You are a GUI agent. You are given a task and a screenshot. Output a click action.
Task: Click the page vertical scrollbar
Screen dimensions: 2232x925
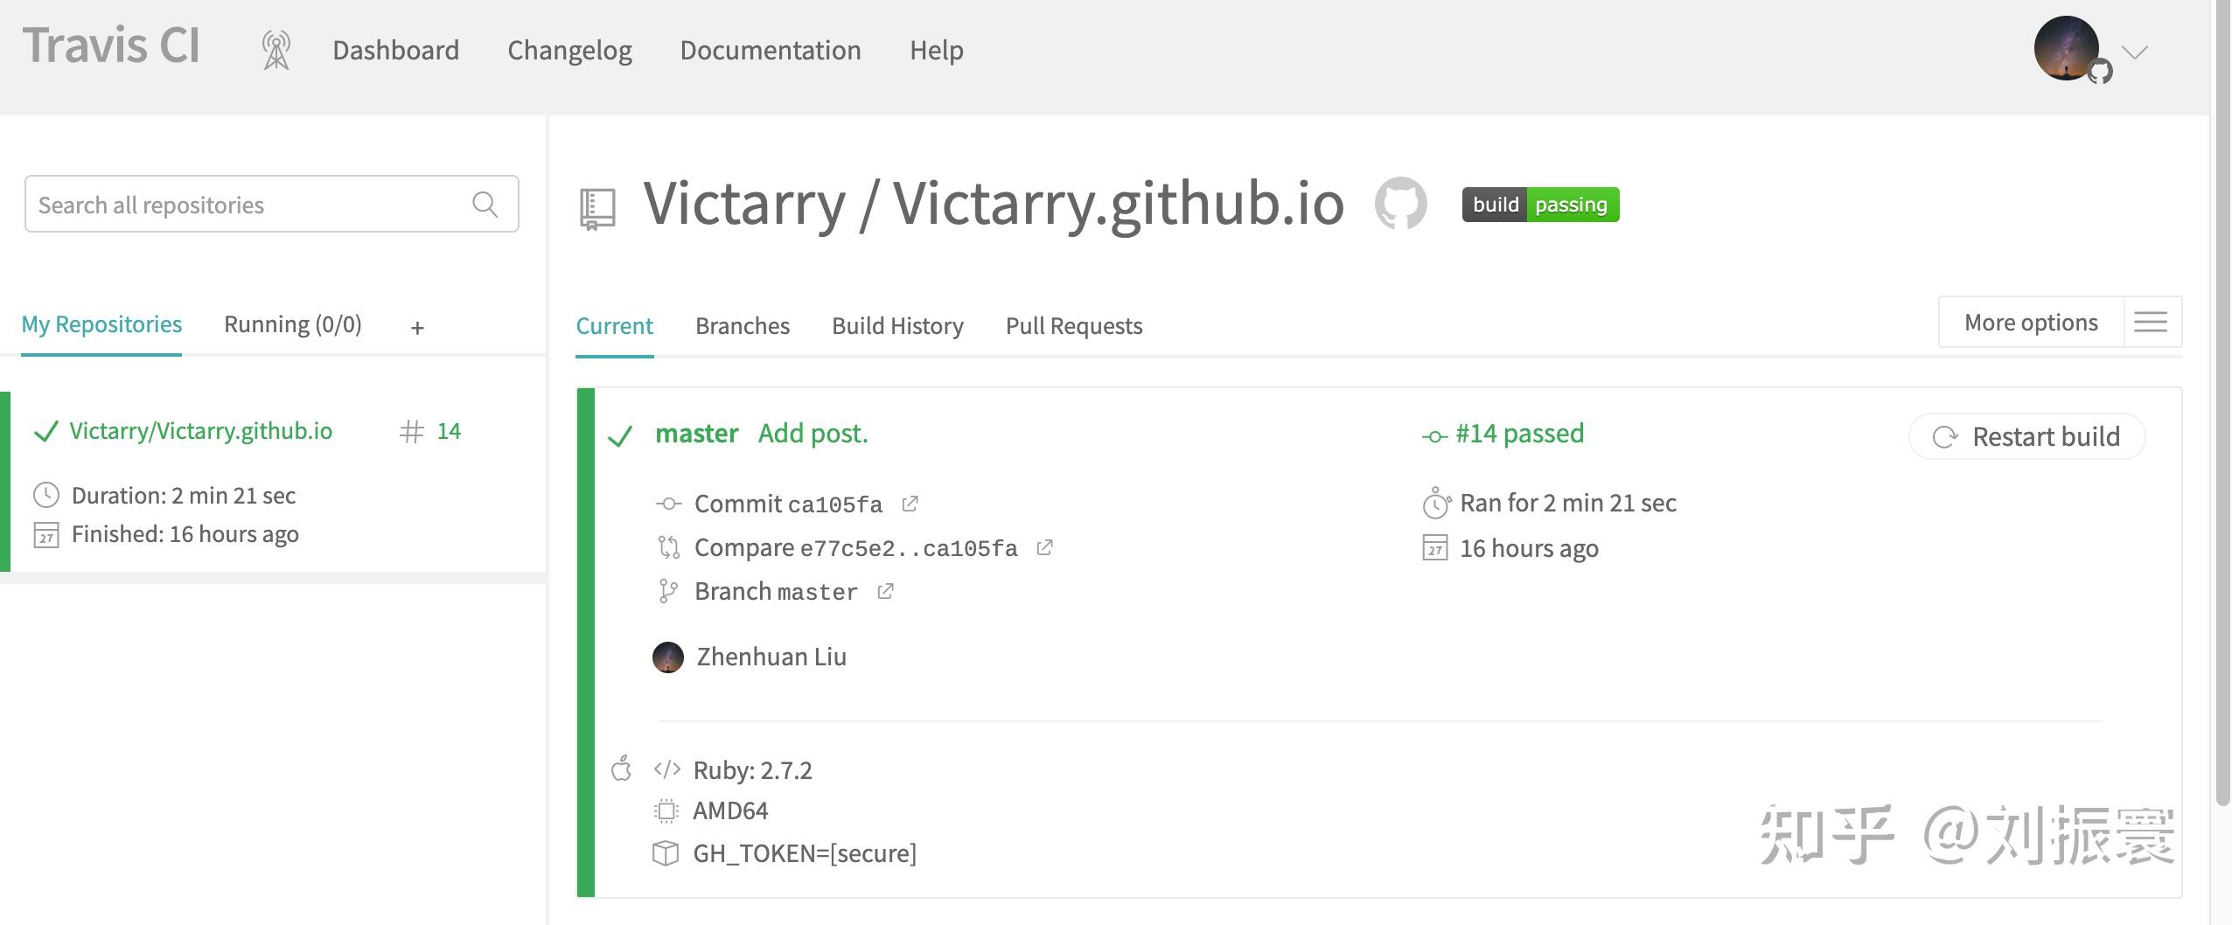tap(2222, 402)
